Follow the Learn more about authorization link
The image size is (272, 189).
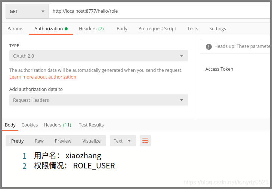[43, 77]
